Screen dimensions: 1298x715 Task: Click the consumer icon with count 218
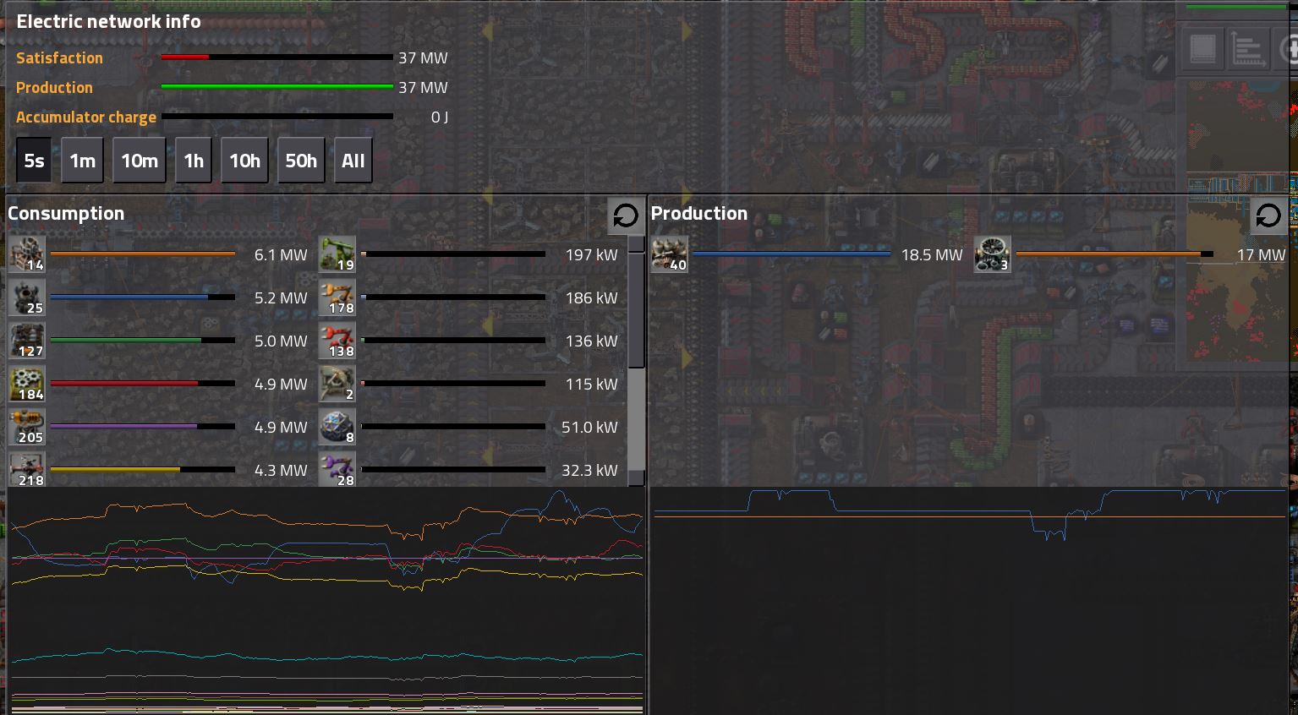pyautogui.click(x=27, y=469)
